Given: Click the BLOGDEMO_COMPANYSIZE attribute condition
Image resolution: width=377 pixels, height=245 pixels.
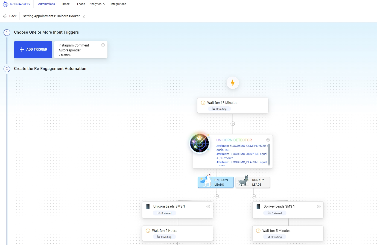Looking at the screenshot, I should pos(242,148).
